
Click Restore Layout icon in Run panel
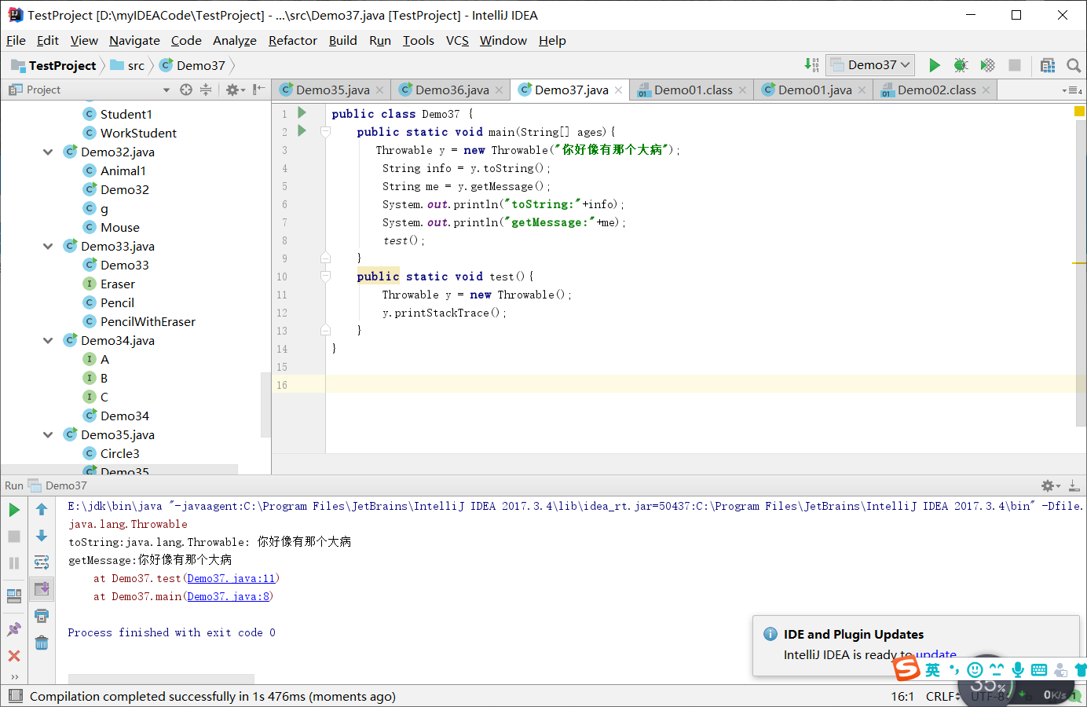pos(14,596)
